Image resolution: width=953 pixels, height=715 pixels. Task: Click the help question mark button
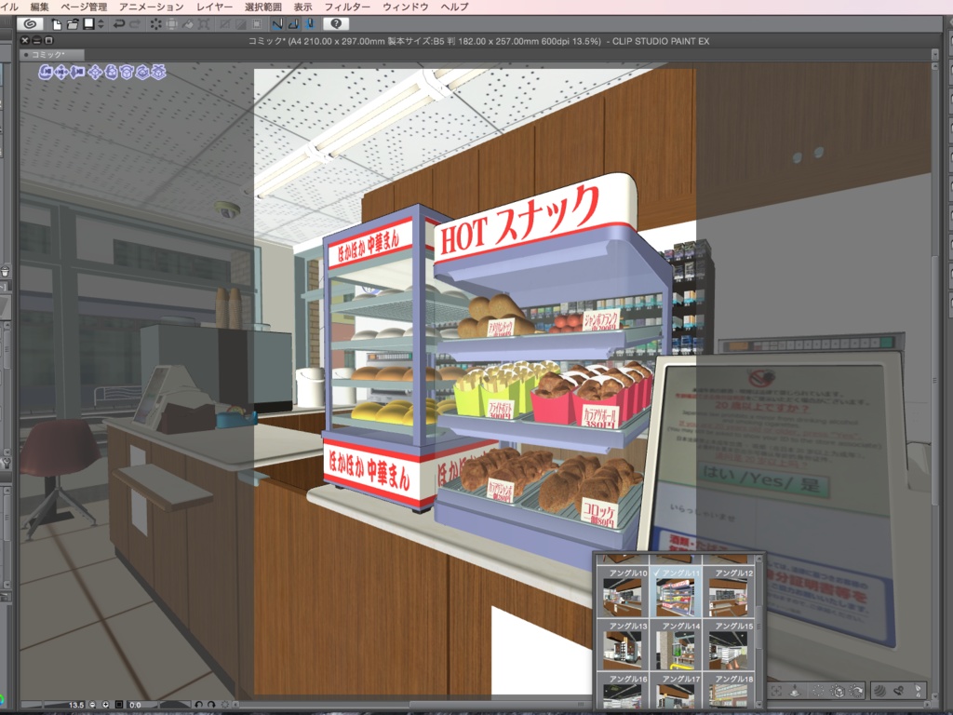click(x=336, y=25)
